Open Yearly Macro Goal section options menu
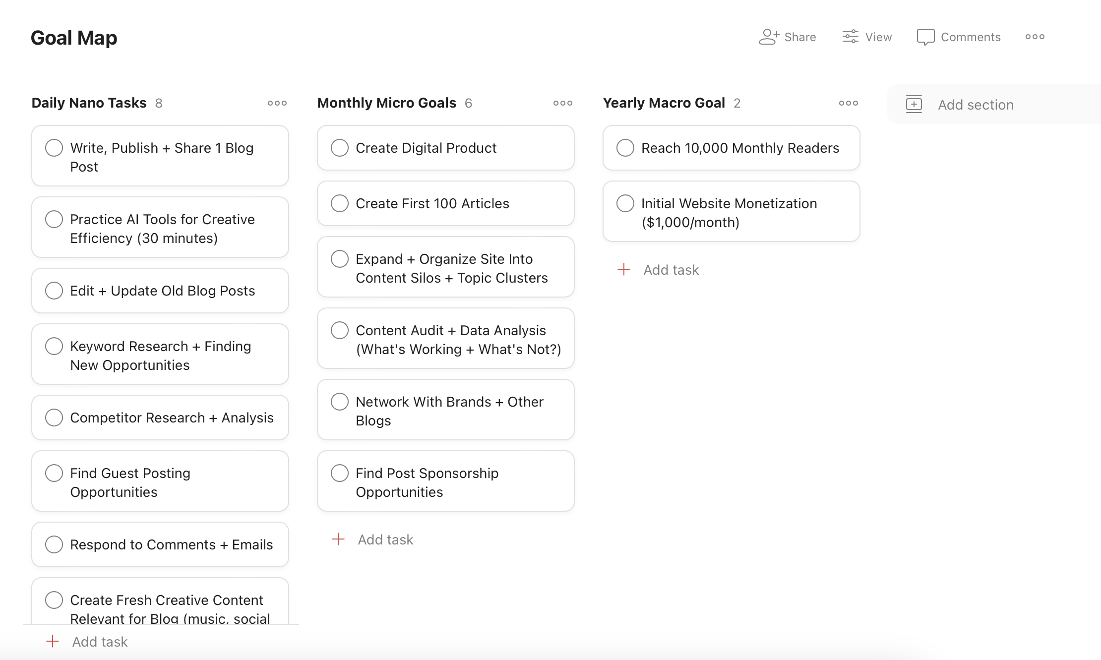This screenshot has height=660, width=1101. [848, 103]
